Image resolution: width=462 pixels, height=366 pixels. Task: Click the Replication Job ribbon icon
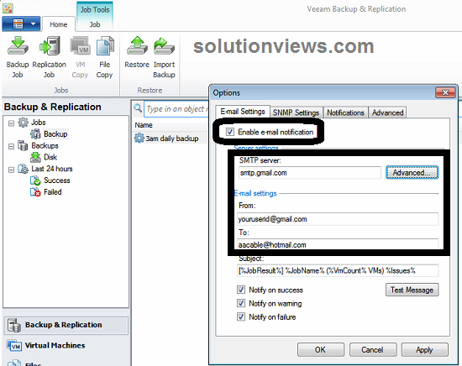[50, 46]
